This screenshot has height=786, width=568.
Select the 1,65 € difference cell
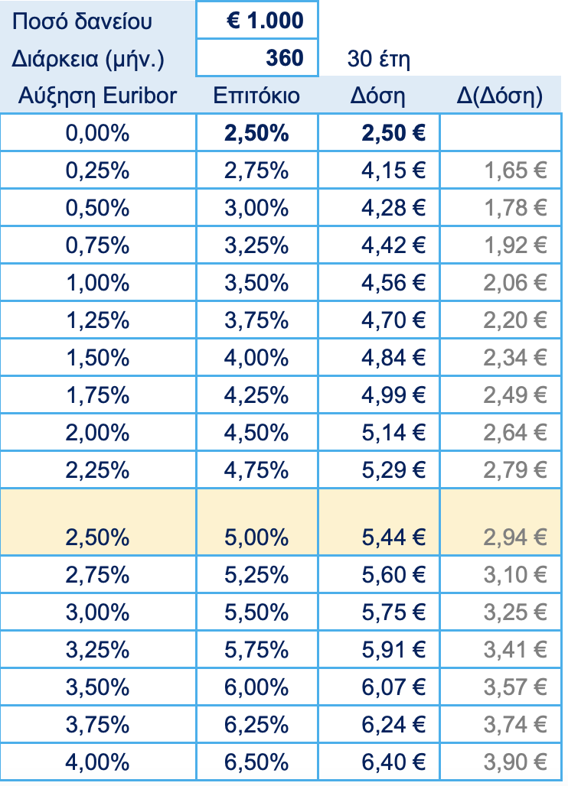click(x=501, y=170)
